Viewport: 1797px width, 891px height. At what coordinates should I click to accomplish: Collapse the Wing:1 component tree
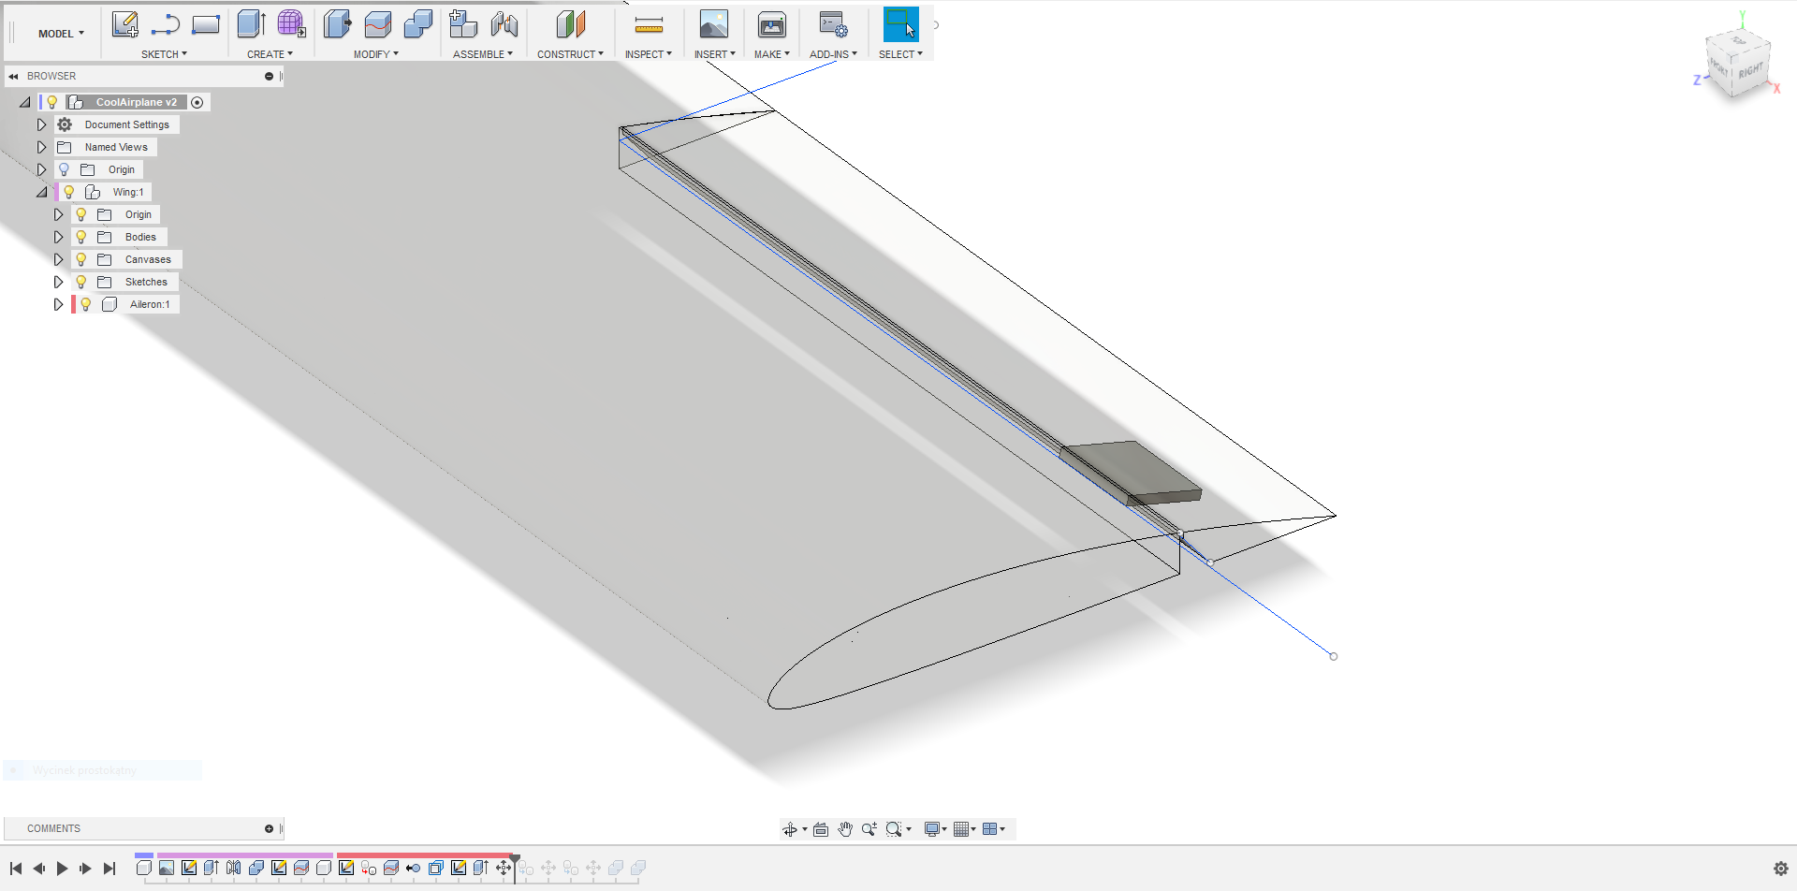click(x=41, y=192)
